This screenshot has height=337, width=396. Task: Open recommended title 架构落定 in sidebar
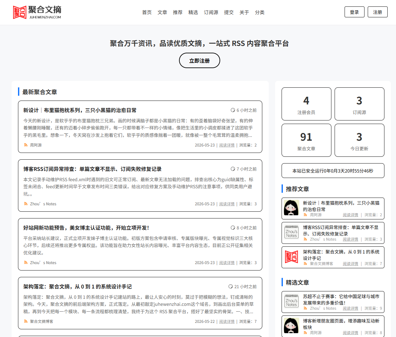(341, 255)
